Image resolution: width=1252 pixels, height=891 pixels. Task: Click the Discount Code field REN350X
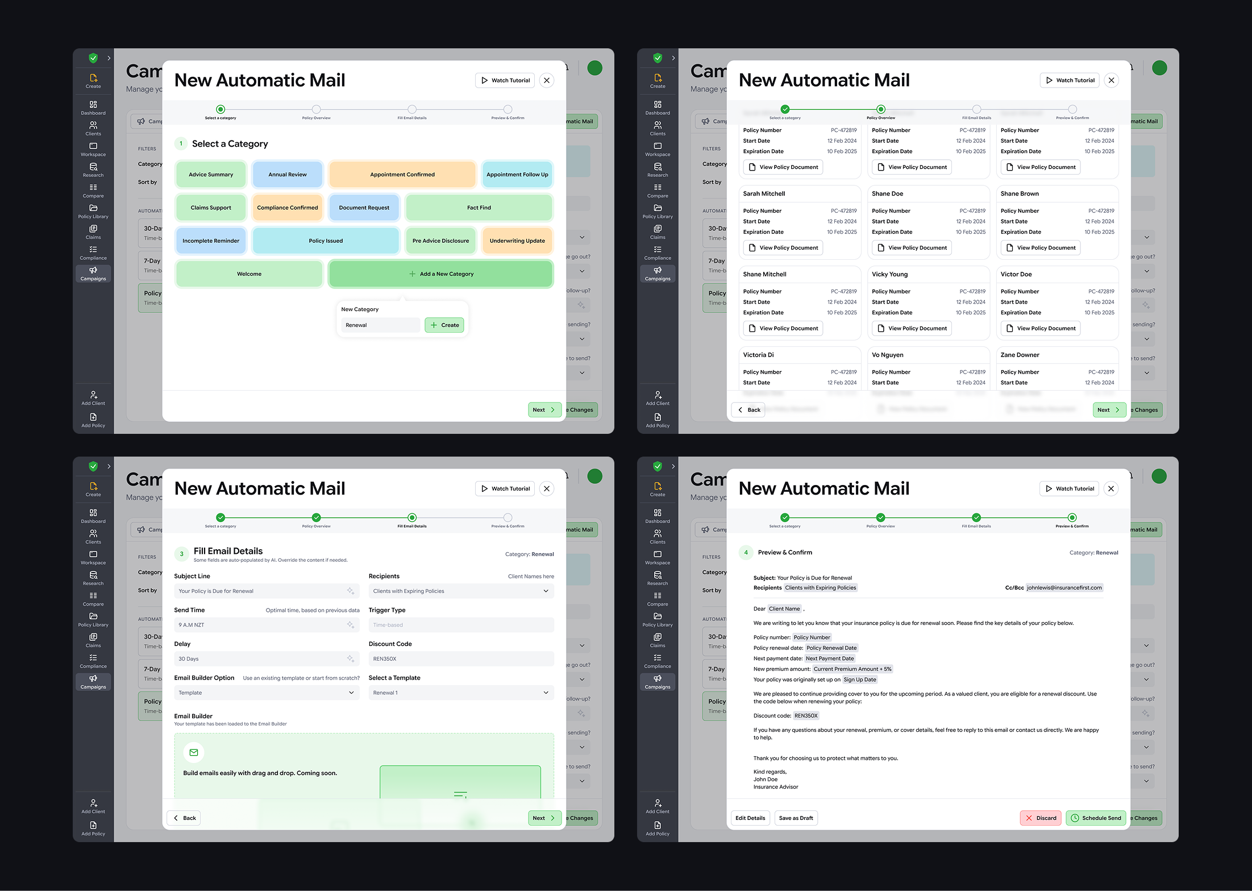click(461, 658)
